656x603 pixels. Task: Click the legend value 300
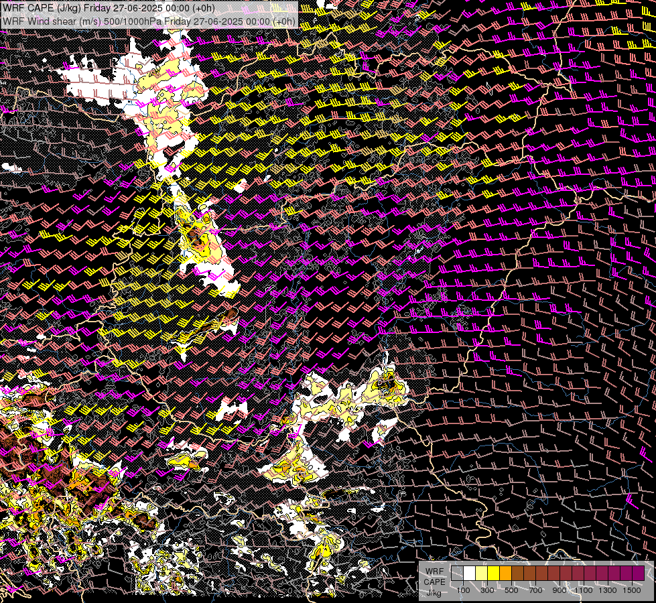(487, 590)
